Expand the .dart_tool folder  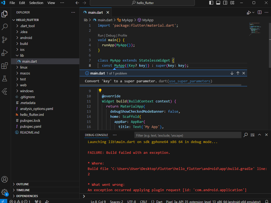tap(45, 26)
